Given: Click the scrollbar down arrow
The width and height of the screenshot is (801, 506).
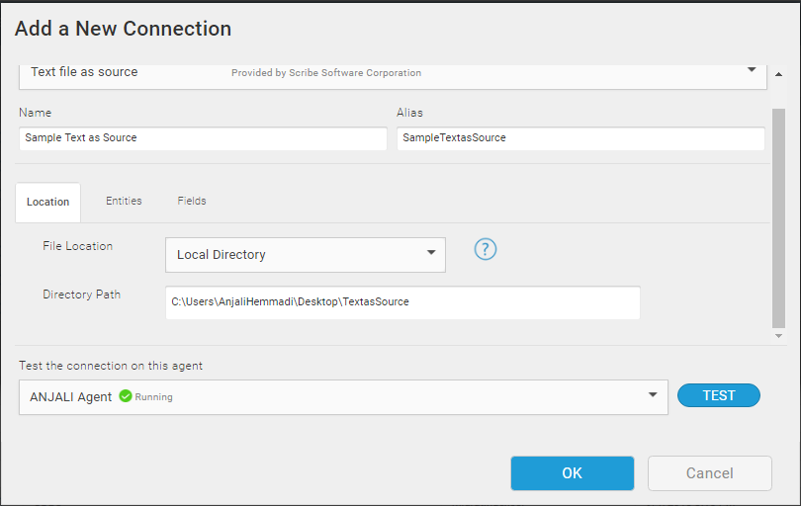Looking at the screenshot, I should coord(778,336).
